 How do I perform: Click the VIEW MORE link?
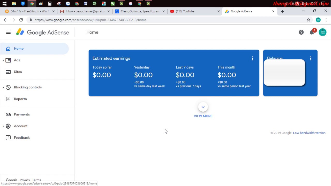[x=203, y=116]
